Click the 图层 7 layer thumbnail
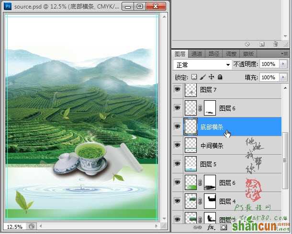This screenshot has width=292, height=234. [x=191, y=90]
